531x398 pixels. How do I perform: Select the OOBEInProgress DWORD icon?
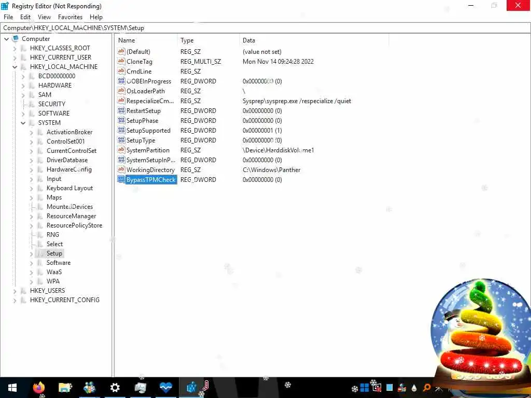click(x=121, y=81)
